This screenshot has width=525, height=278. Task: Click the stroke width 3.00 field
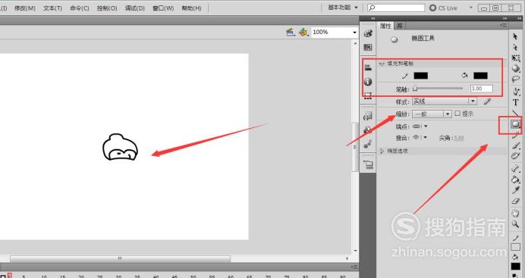(482, 89)
